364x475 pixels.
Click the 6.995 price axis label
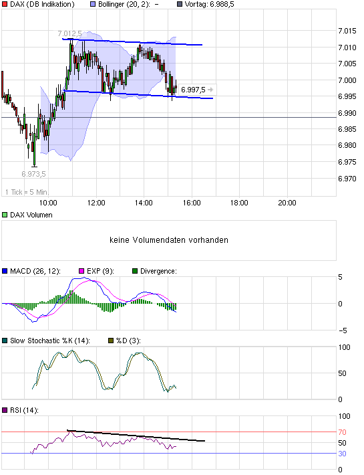[347, 96]
